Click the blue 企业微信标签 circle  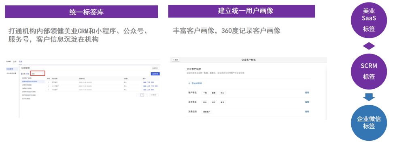pos(369,123)
